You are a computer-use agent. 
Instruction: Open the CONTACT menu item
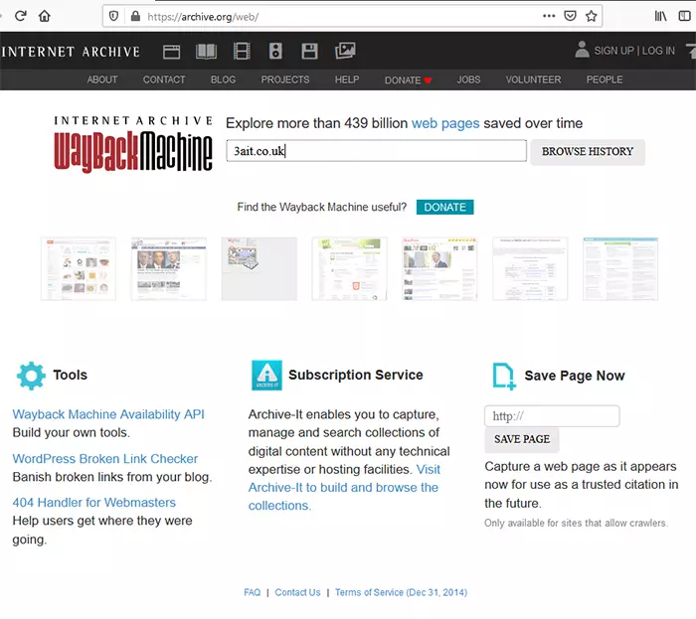(164, 79)
